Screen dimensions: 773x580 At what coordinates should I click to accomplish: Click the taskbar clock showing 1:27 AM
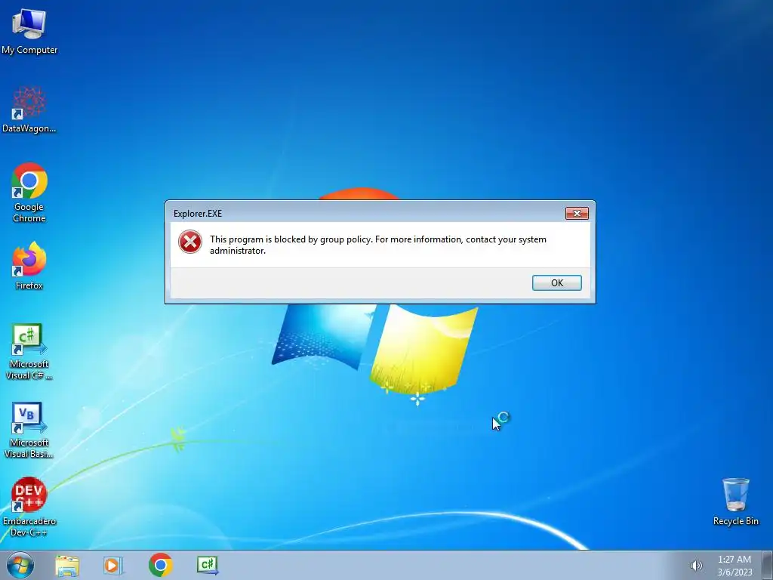(735, 566)
